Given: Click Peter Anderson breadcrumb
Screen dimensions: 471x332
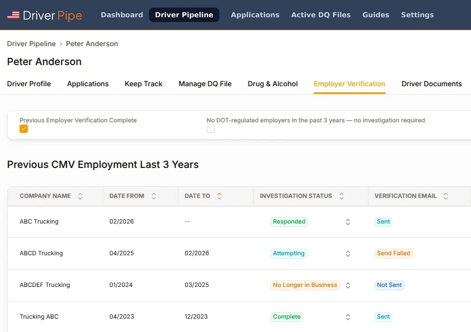Looking at the screenshot, I should click(x=92, y=44).
